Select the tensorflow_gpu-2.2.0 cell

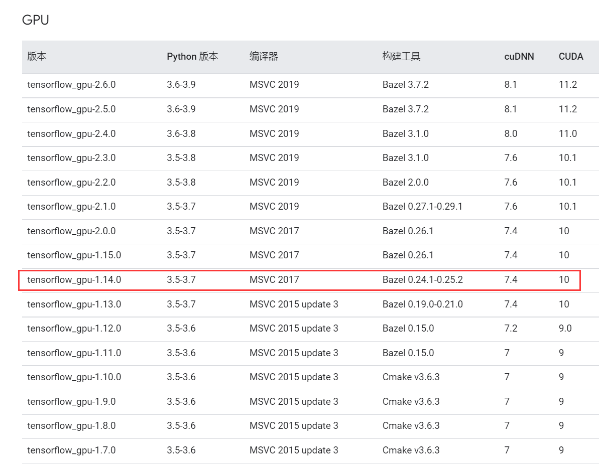pos(71,183)
